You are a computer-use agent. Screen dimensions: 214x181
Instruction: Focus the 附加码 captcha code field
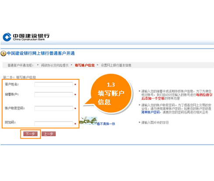pyautogui.click(x=54, y=124)
